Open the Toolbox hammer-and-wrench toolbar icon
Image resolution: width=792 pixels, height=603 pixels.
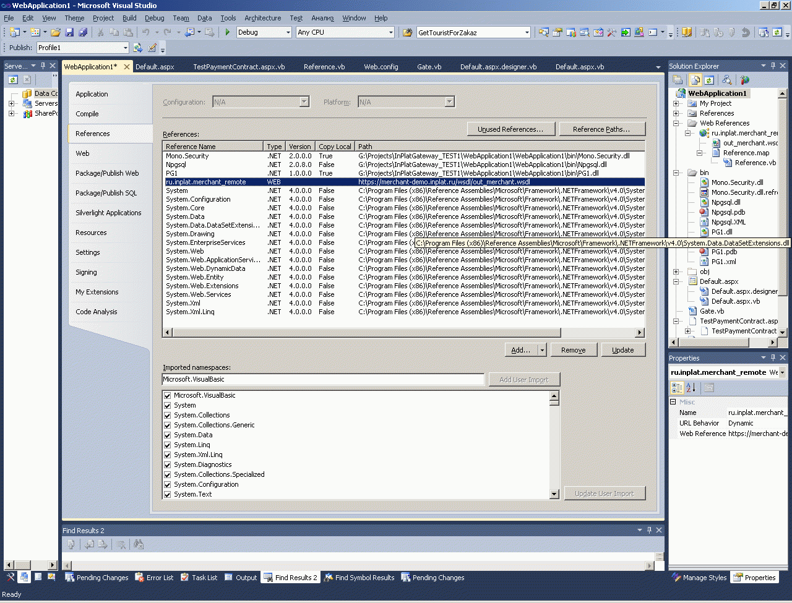click(x=612, y=32)
